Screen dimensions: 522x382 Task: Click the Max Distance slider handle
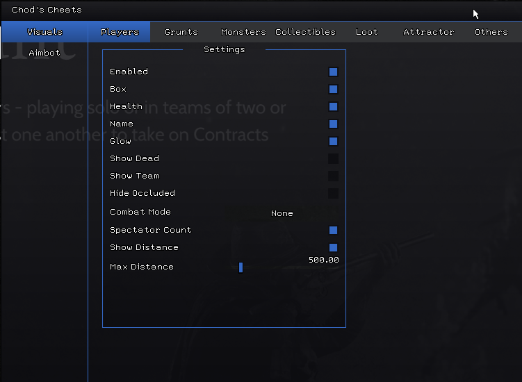click(240, 267)
